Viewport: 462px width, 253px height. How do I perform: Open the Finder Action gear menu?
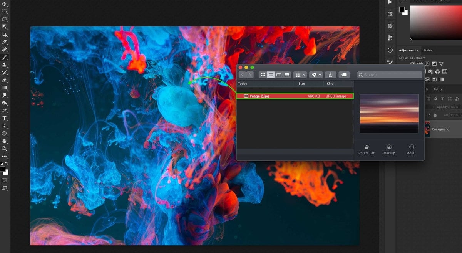[316, 75]
